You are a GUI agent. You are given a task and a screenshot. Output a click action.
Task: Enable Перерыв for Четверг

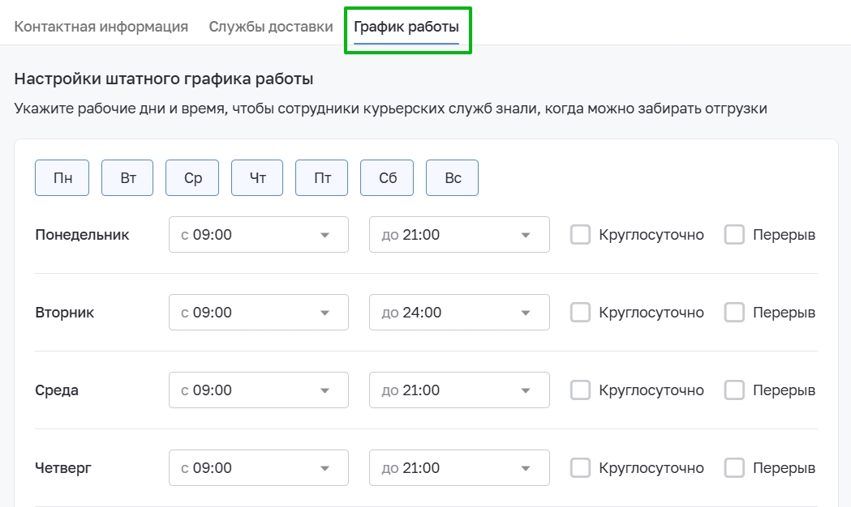coord(734,467)
